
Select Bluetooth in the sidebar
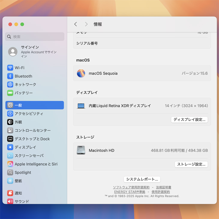click(23, 76)
